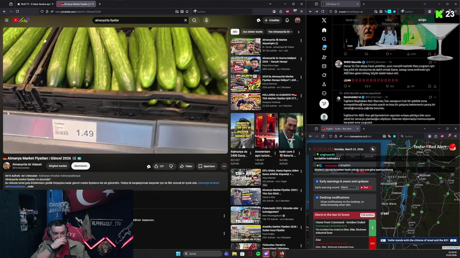The width and height of the screenshot is (460, 258).
Task: Open X sidebar More circle menu
Action: (x=324, y=93)
